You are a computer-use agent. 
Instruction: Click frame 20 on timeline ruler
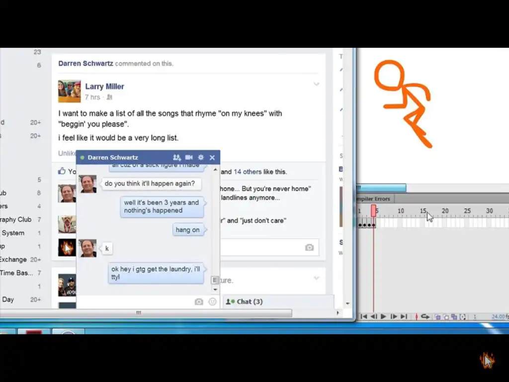(445, 211)
